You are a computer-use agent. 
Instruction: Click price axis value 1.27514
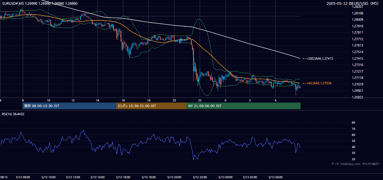coord(358,52)
